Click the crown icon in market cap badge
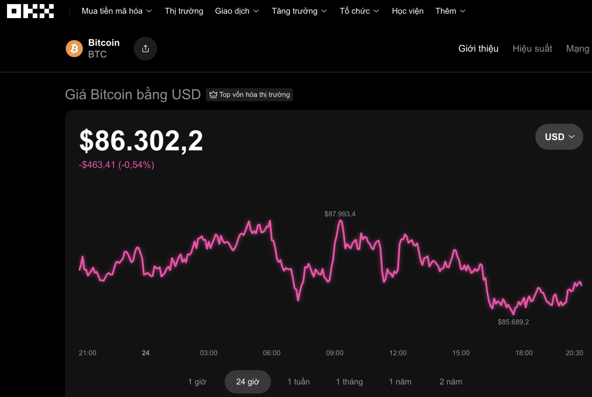592x397 pixels. (x=213, y=95)
